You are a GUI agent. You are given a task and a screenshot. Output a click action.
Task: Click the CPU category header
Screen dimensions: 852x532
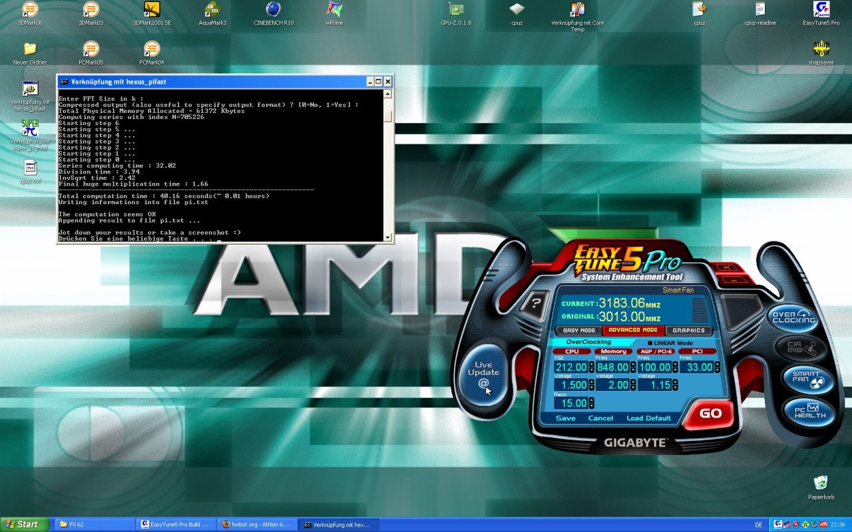pyautogui.click(x=572, y=351)
